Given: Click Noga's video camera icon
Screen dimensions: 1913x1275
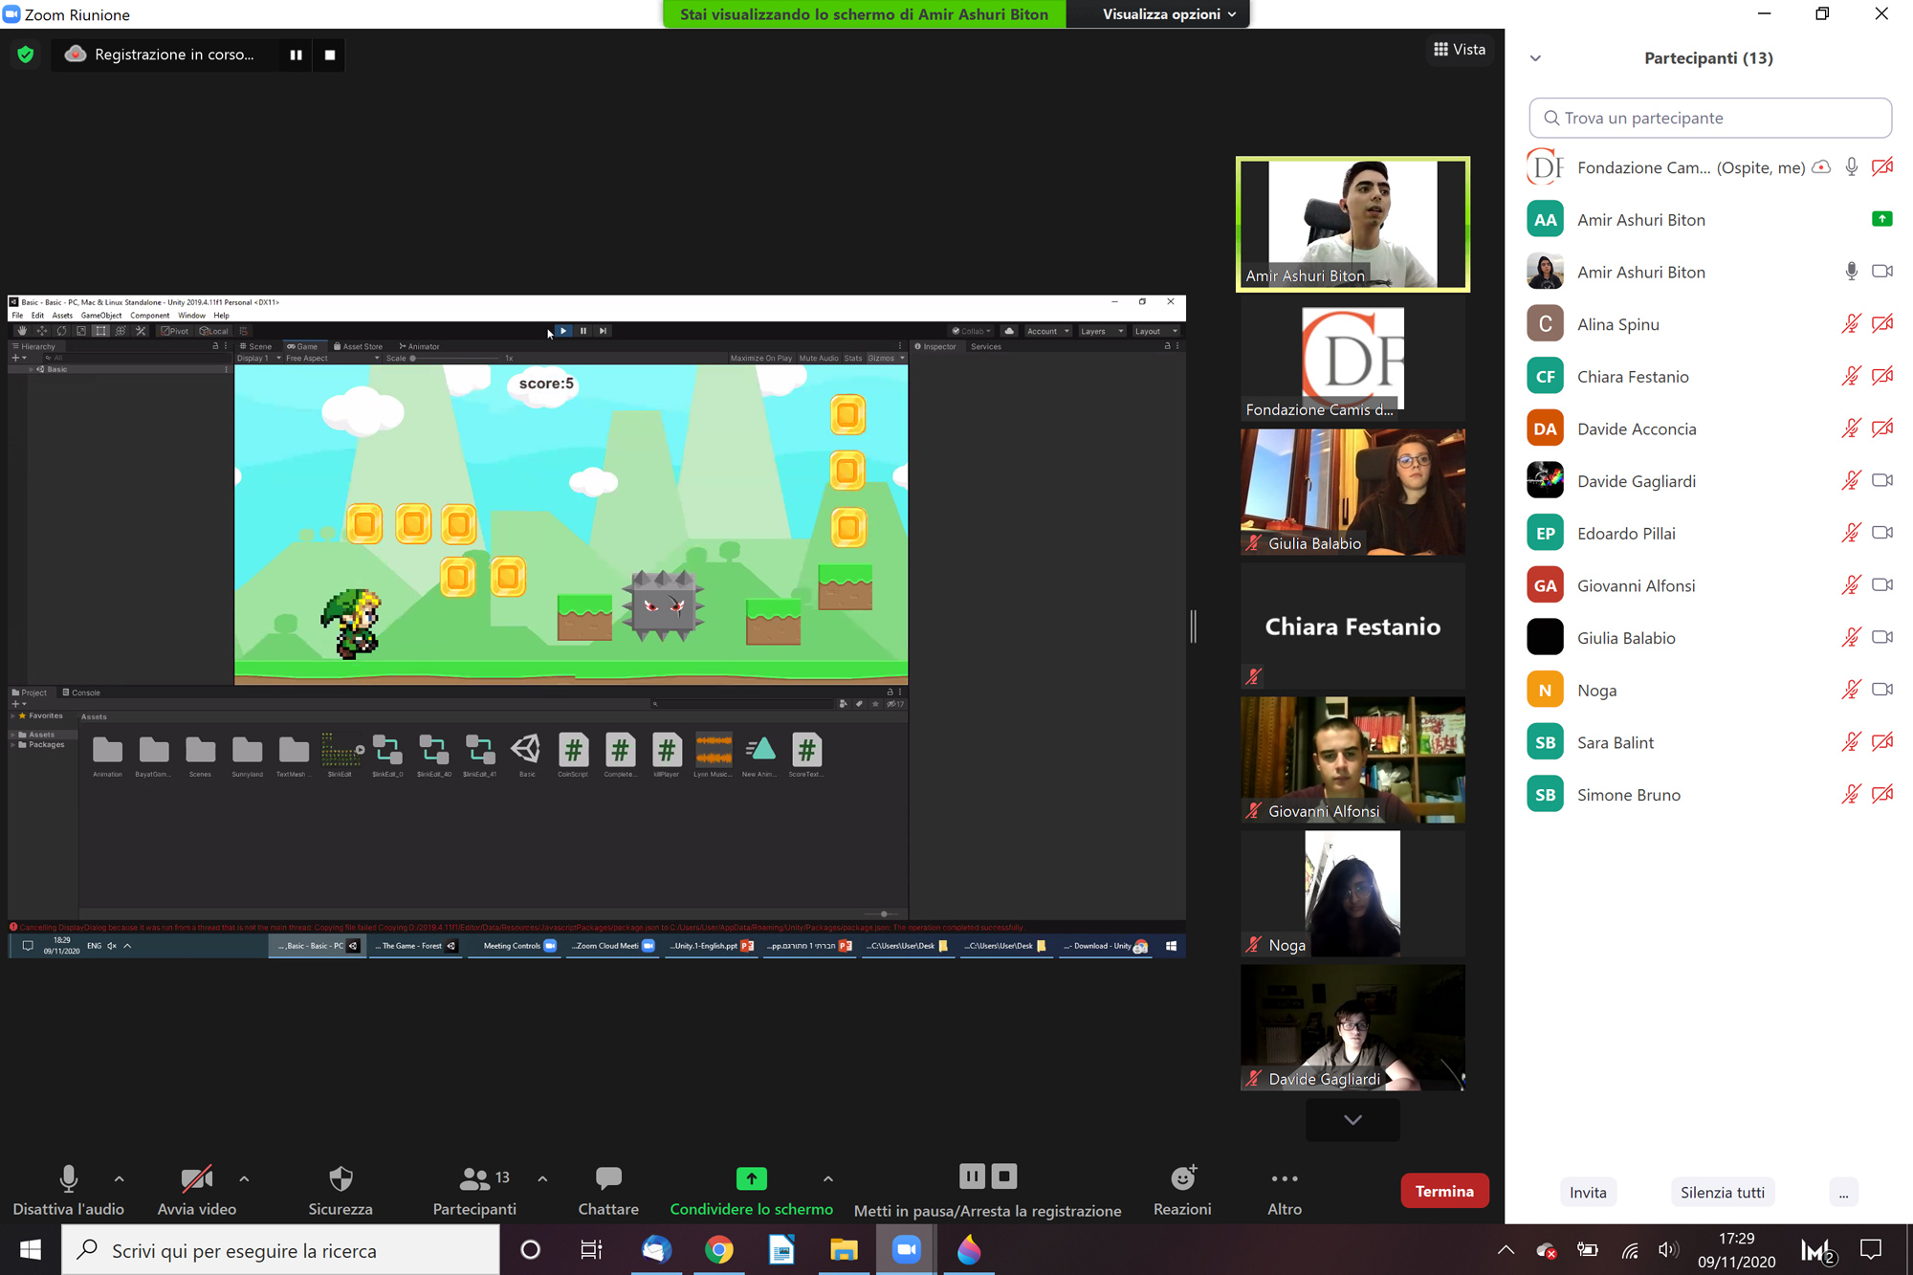Looking at the screenshot, I should [1882, 690].
